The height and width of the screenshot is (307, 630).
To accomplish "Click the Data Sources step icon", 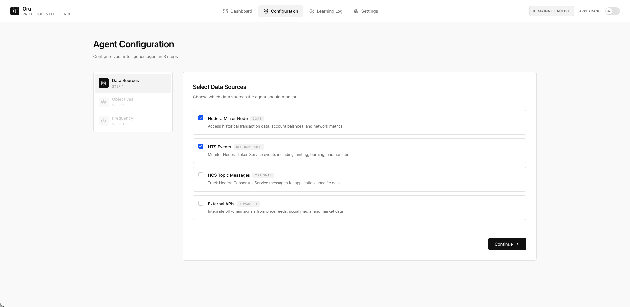I will pos(103,83).
